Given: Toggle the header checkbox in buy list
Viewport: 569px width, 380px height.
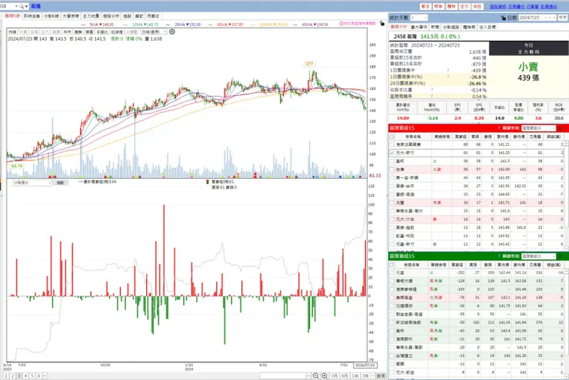Looking at the screenshot, I should coord(392,137).
